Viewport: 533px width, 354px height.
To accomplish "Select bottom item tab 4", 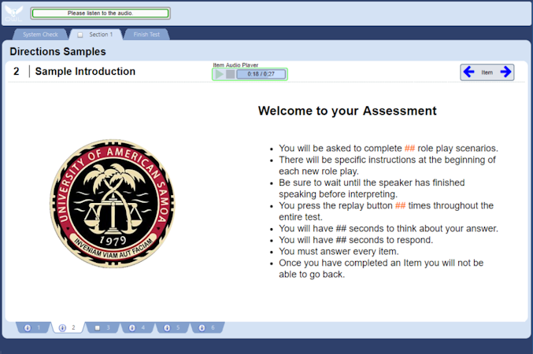I will click(138, 327).
